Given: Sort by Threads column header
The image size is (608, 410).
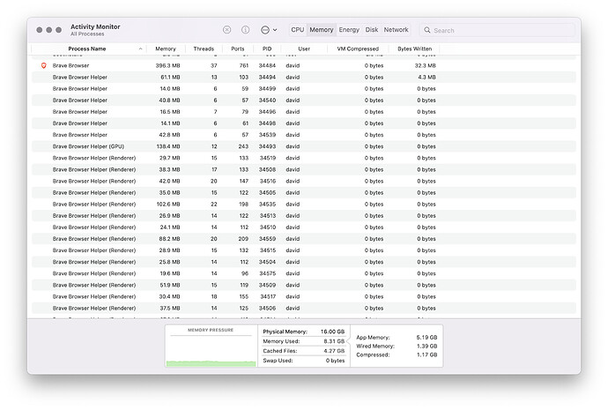Looking at the screenshot, I should [204, 48].
